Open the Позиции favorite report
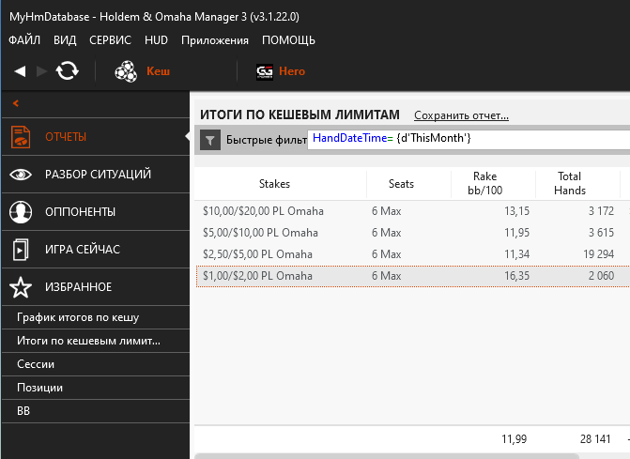 [96, 388]
